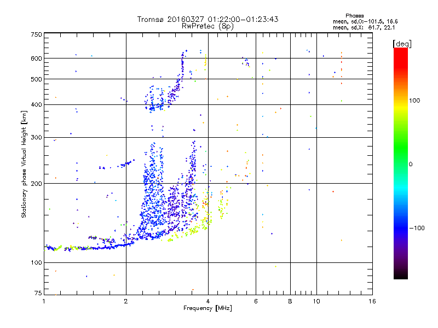Click the 'Stationary phase Virtual Height [km]' axis label

24,164
